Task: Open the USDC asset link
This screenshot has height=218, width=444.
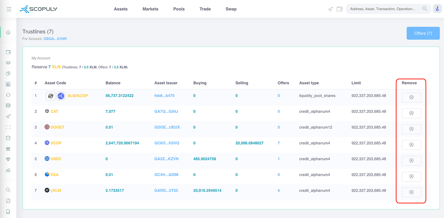Action: (56, 159)
